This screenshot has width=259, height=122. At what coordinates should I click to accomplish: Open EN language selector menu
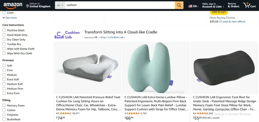tap(196, 6)
